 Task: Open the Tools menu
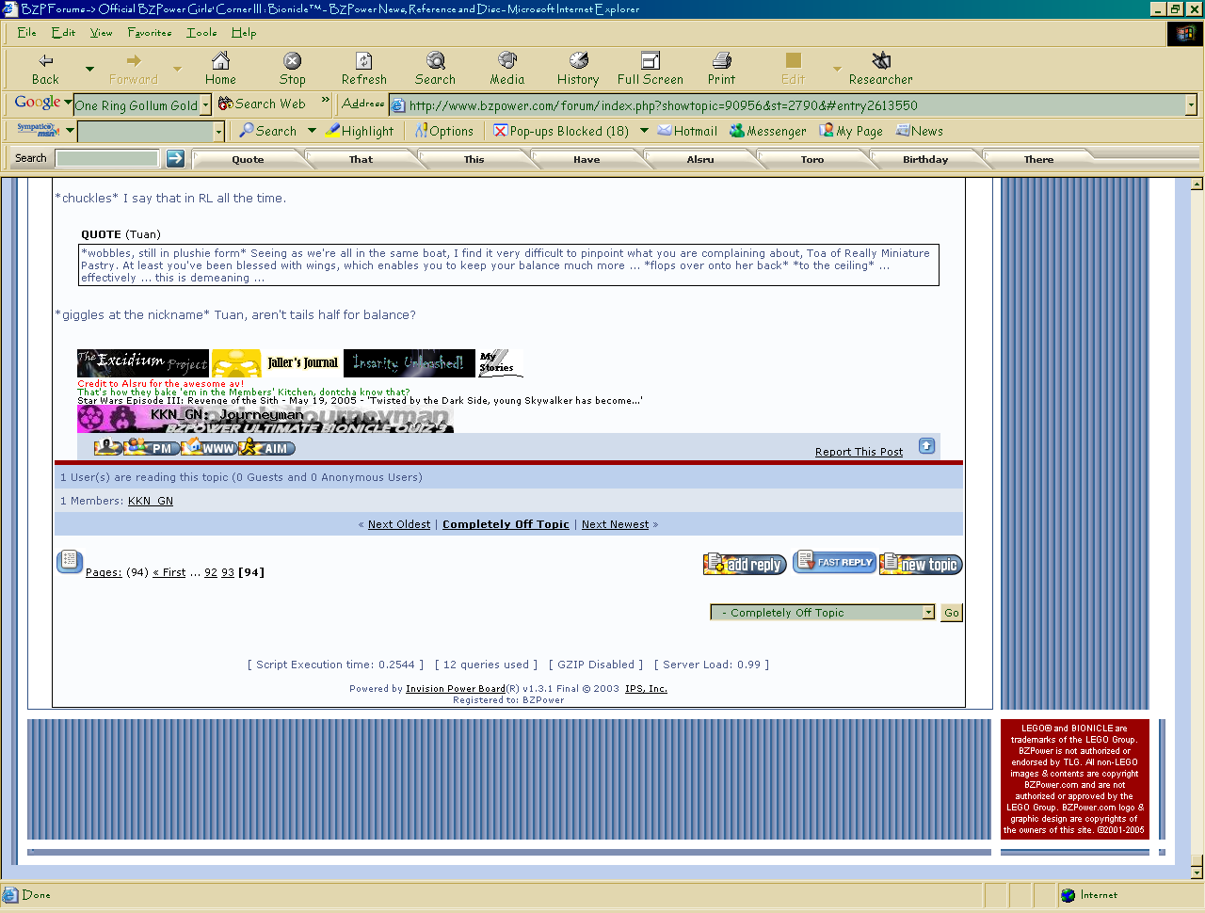click(x=201, y=32)
